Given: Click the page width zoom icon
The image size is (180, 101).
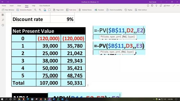Looking at the screenshot, I should coord(45,10).
